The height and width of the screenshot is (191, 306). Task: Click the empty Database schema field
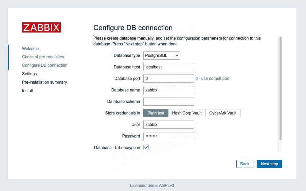168,102
